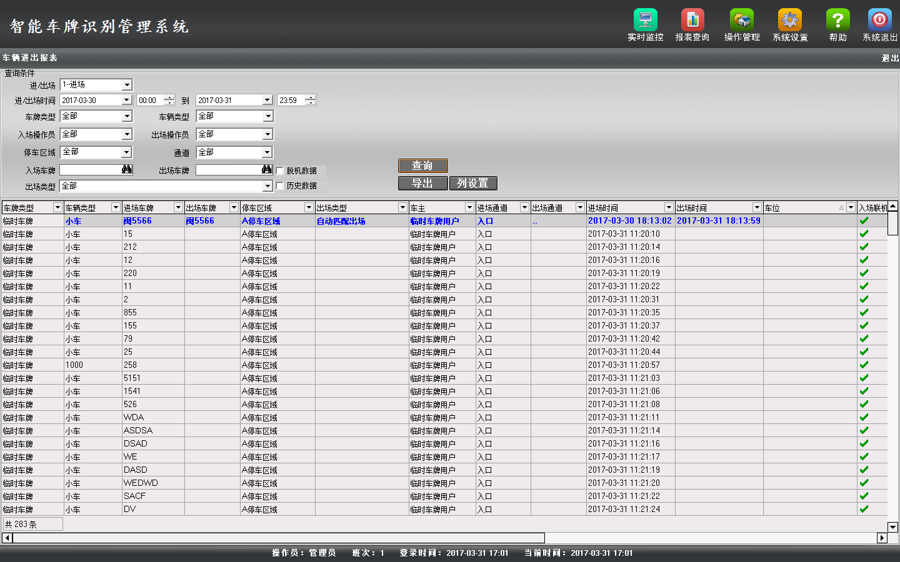Open the 列设置 column settings button
The height and width of the screenshot is (562, 900).
click(x=472, y=183)
